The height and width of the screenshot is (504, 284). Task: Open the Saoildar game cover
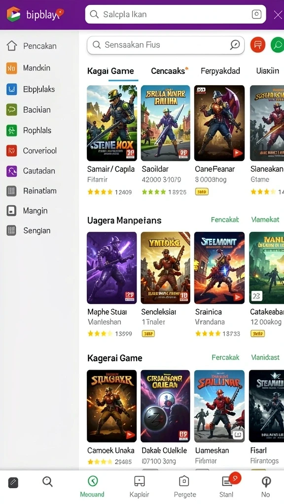coord(166,123)
